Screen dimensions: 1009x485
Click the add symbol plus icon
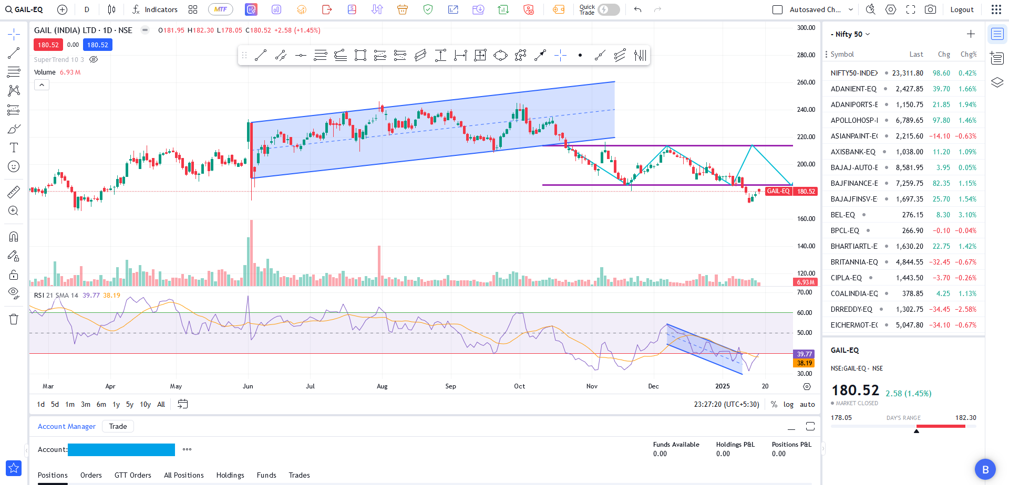click(x=62, y=9)
